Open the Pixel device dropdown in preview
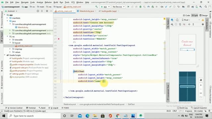This screenshot has width=212, height=119. coord(186,20)
